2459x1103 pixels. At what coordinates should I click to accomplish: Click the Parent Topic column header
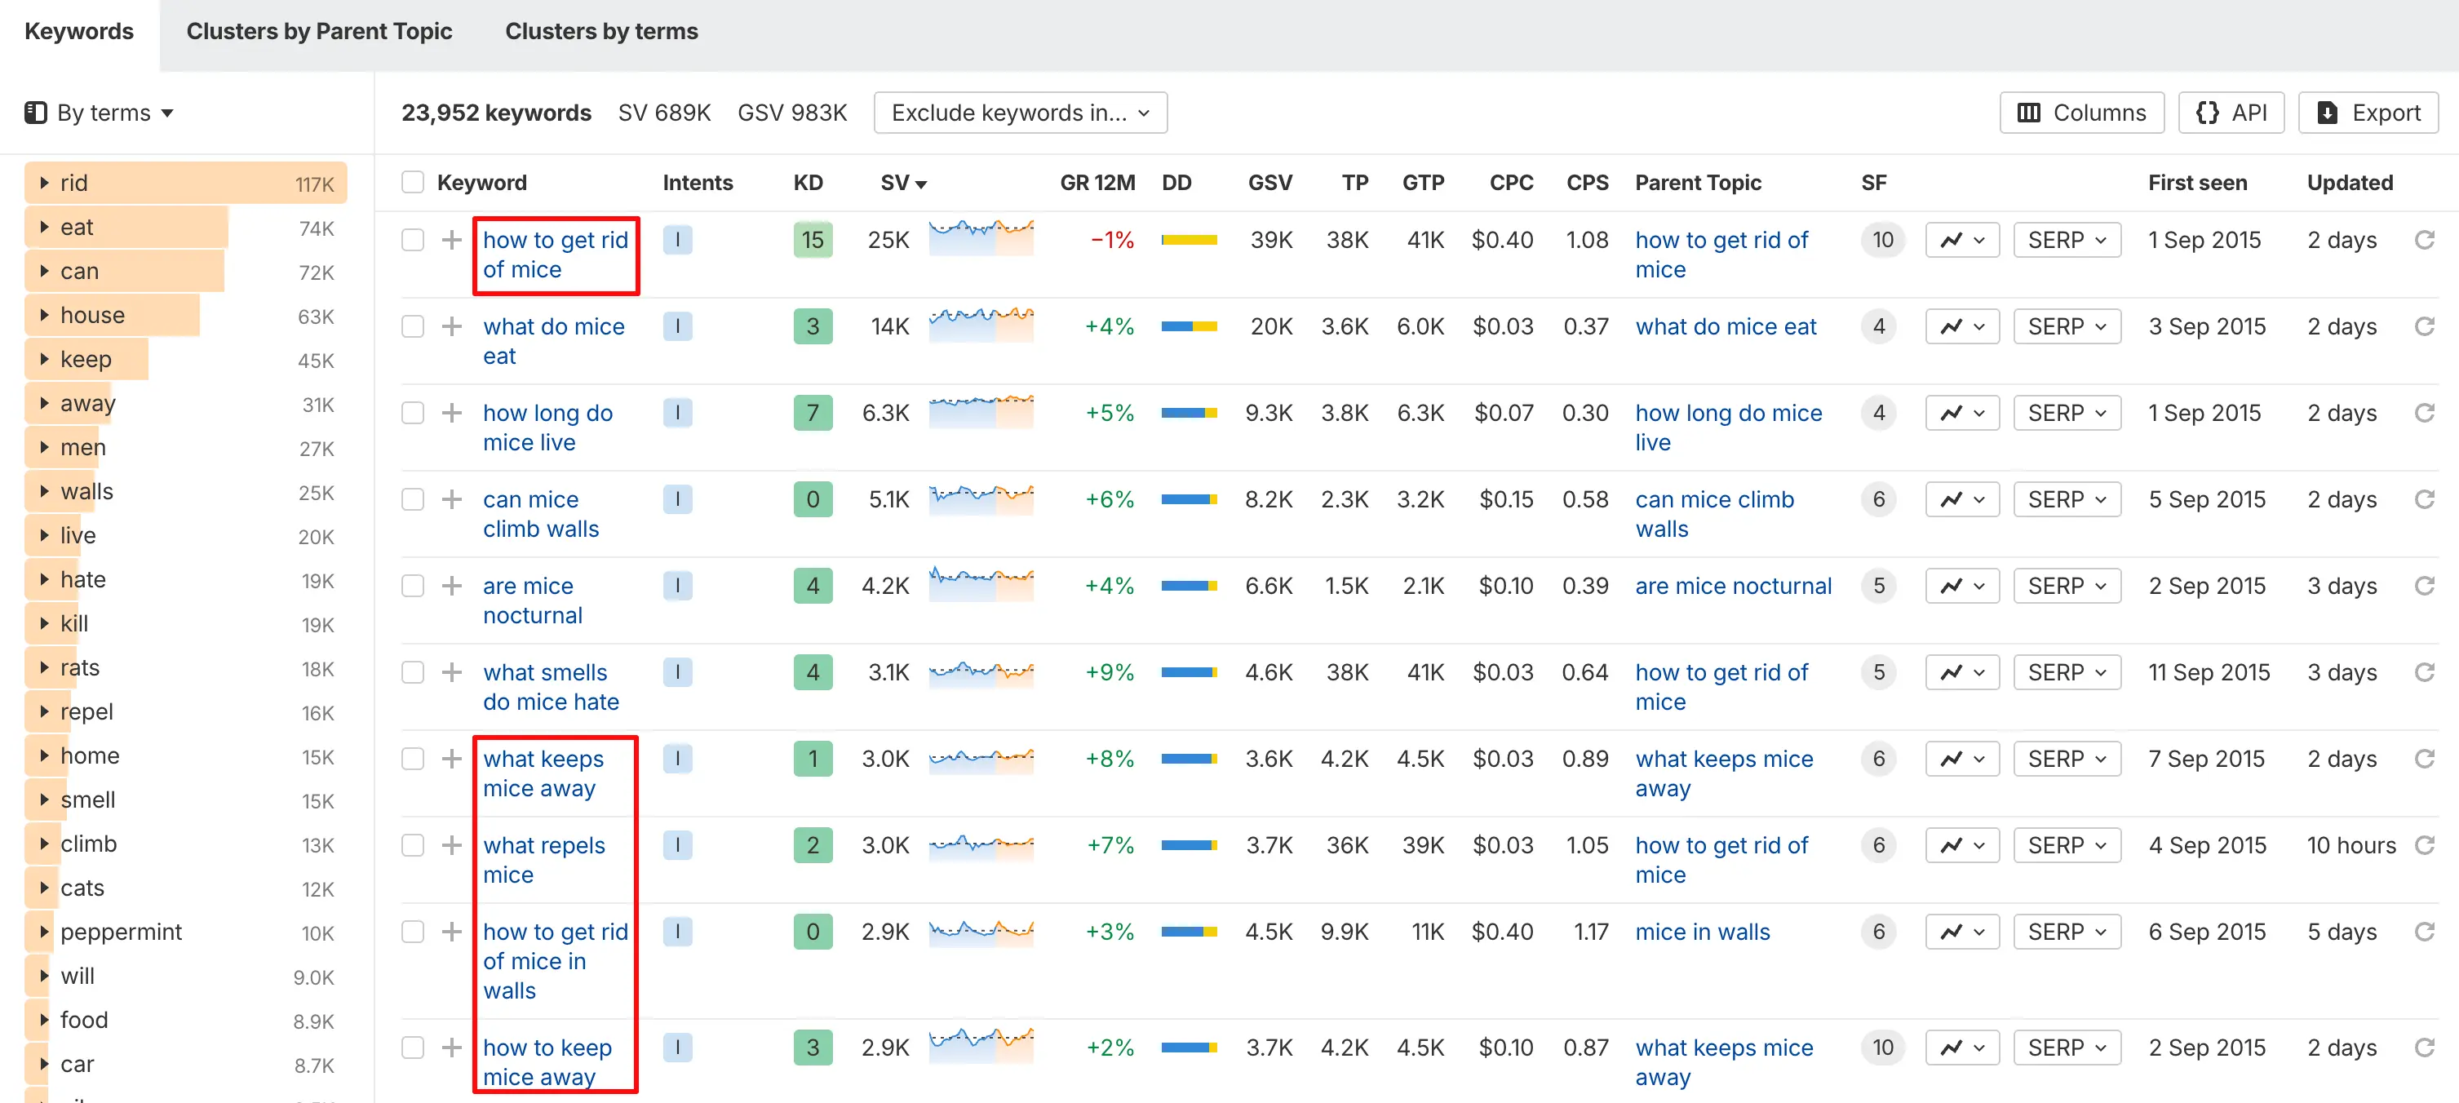coord(1697,182)
